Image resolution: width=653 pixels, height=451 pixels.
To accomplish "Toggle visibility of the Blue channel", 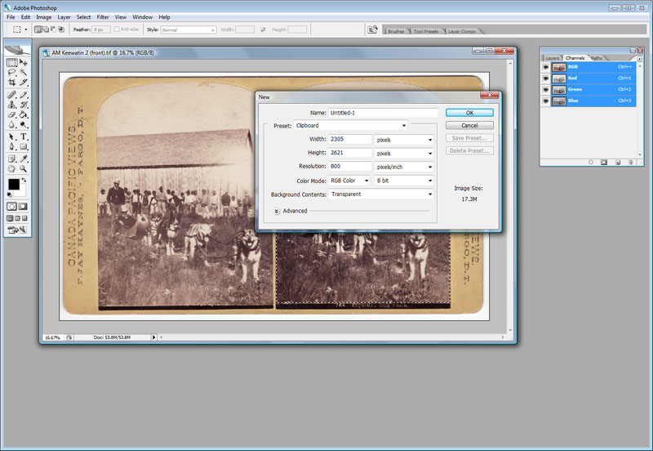I will pyautogui.click(x=546, y=100).
